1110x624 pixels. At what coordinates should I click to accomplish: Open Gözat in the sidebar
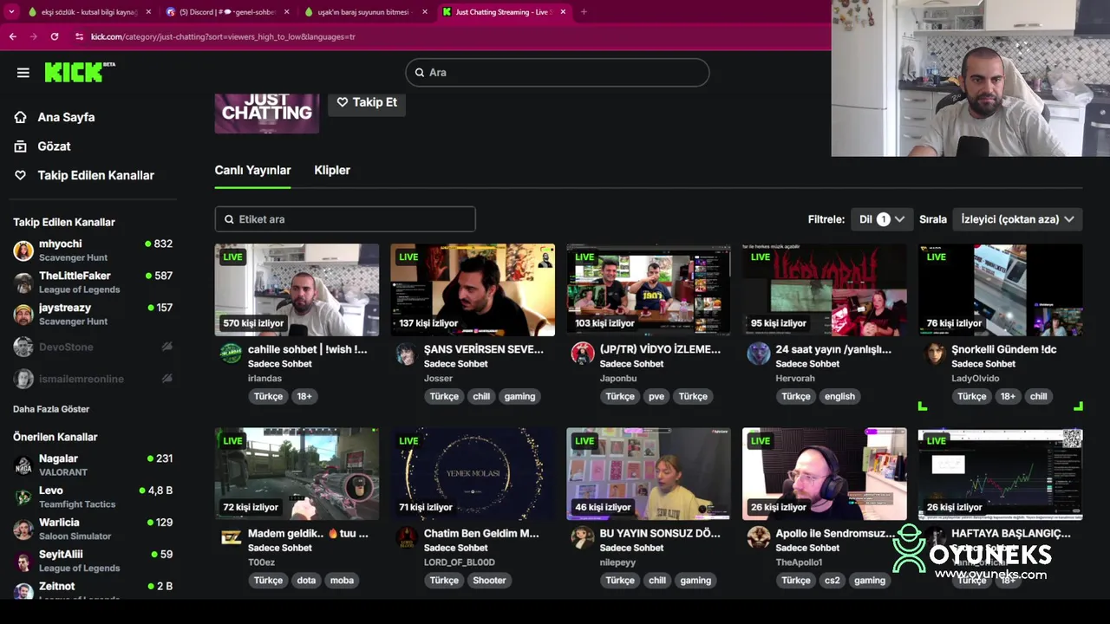pyautogui.click(x=54, y=146)
